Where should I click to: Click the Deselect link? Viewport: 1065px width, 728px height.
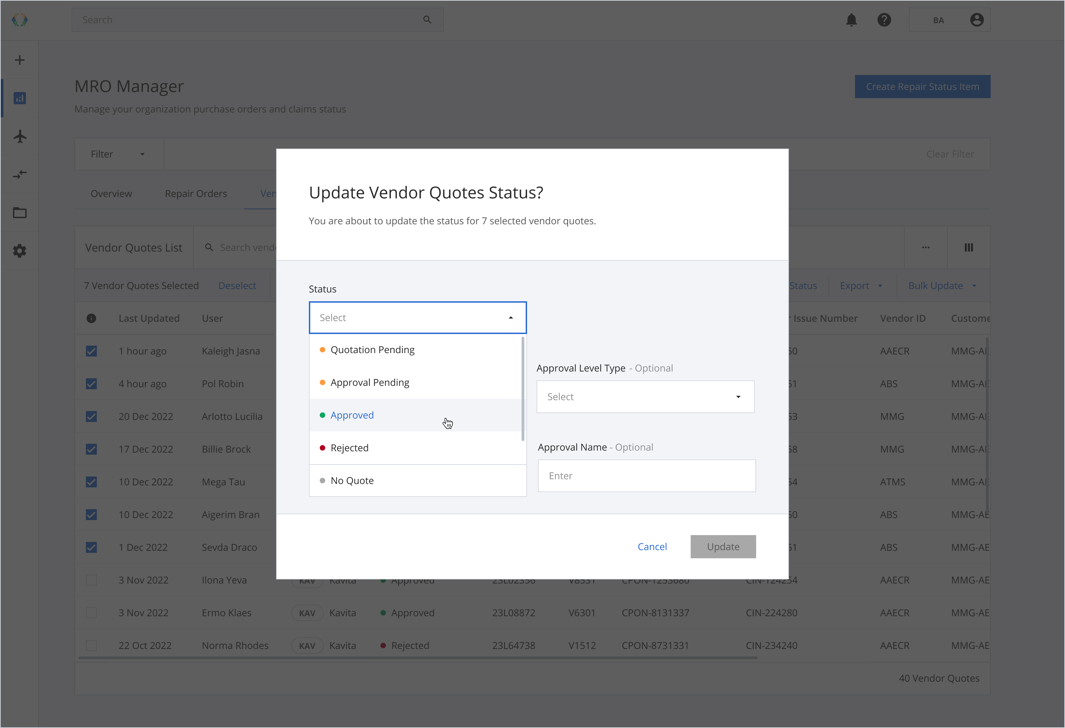point(237,285)
